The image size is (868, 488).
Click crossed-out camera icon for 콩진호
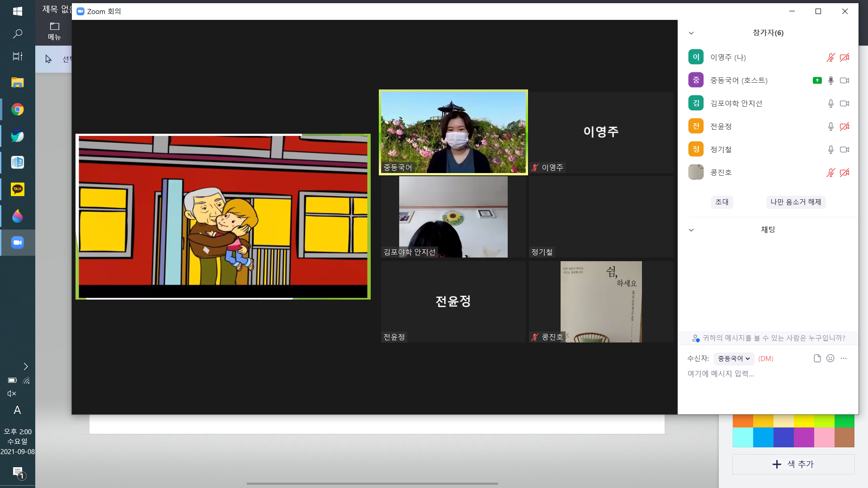[x=844, y=173]
